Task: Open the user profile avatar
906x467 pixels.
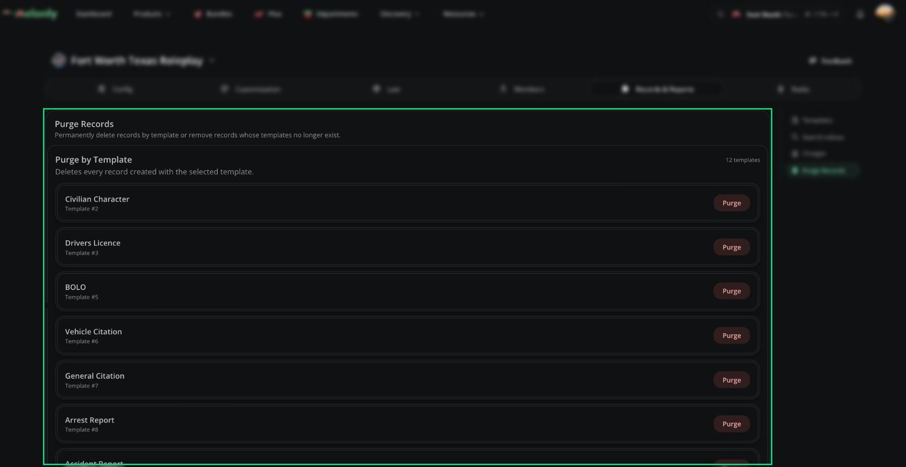Action: coord(884,13)
